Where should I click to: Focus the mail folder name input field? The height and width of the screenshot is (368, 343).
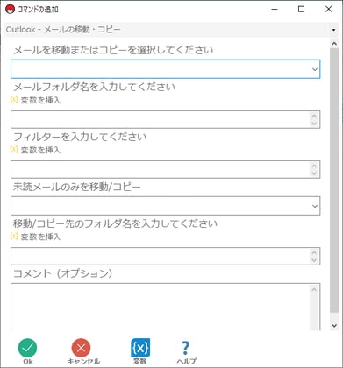(x=166, y=119)
